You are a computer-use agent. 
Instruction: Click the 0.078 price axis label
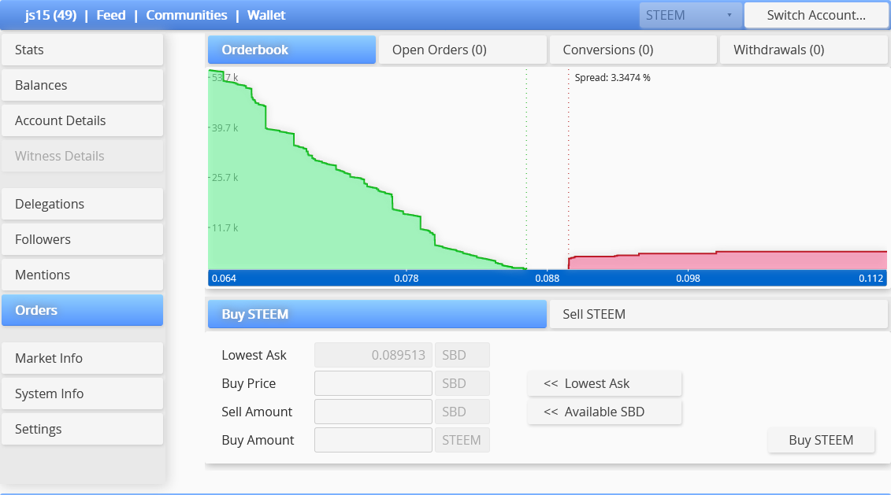coord(407,278)
